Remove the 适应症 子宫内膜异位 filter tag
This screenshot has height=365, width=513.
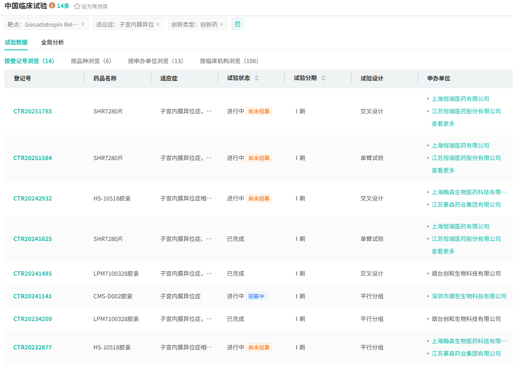click(158, 24)
